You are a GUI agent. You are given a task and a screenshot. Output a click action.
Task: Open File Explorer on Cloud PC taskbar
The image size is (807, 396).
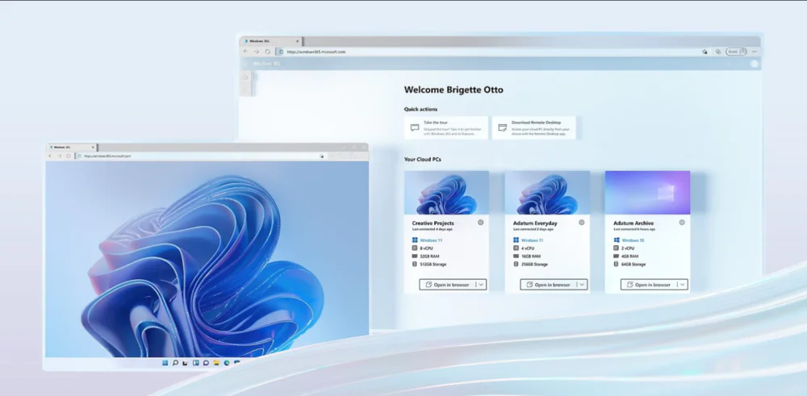216,363
